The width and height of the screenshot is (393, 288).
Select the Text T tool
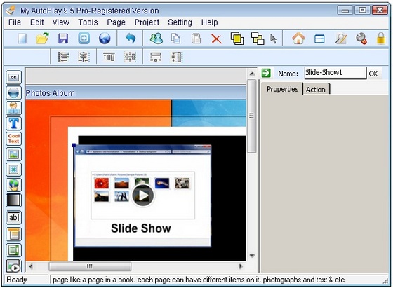click(14, 123)
